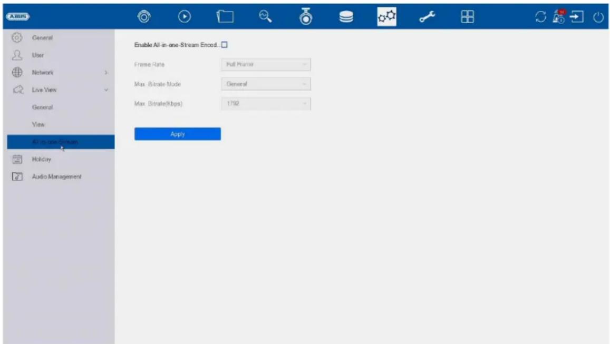This screenshot has width=610, height=344.
Task: Open the multi-screen grid layout icon
Action: 467,17
